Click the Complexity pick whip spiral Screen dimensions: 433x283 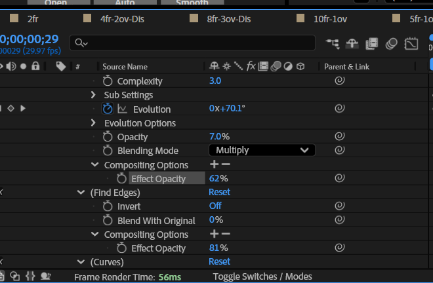point(340,81)
